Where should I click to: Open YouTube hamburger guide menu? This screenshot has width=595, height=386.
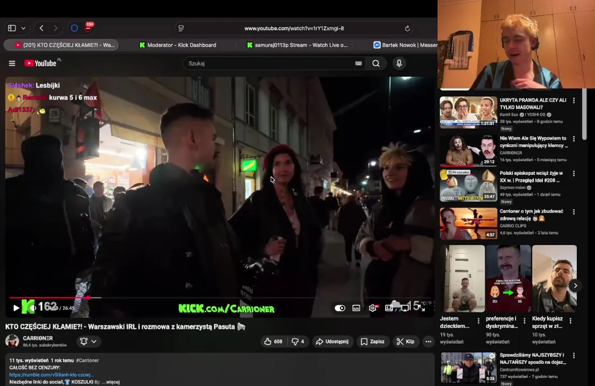tap(12, 63)
